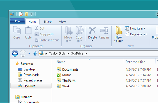Screen dimensions: 158x103
Task: Open the New item dropdown
Action: 135,29
